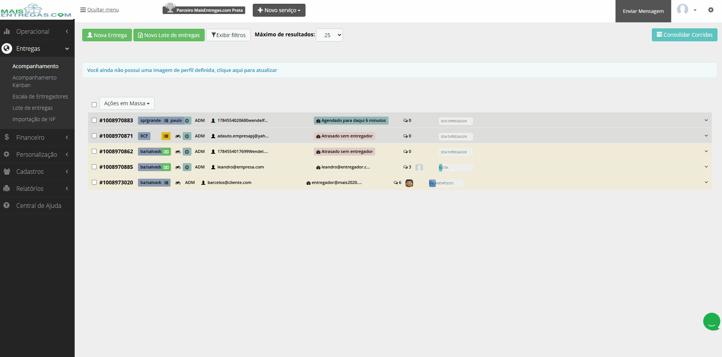Click the Novo Lote de entregas button
Image resolution: width=722 pixels, height=357 pixels.
[x=169, y=35]
